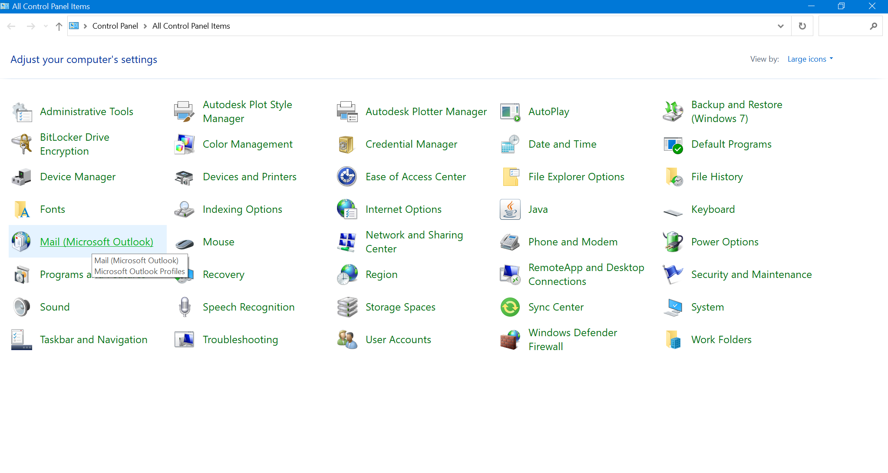Viewport: 888px width, 473px height.
Task: Open the Date and Time icon
Action: [510, 145]
